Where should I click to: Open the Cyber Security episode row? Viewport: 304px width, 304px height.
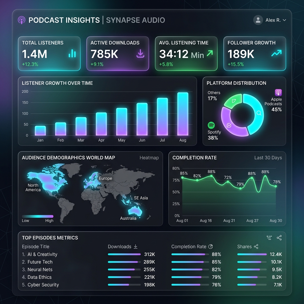tap(152, 285)
